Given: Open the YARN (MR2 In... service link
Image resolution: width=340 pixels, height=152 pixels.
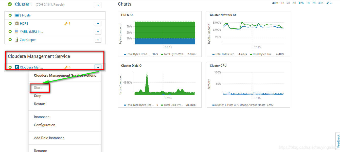Looking at the screenshot, I should 31,31.
